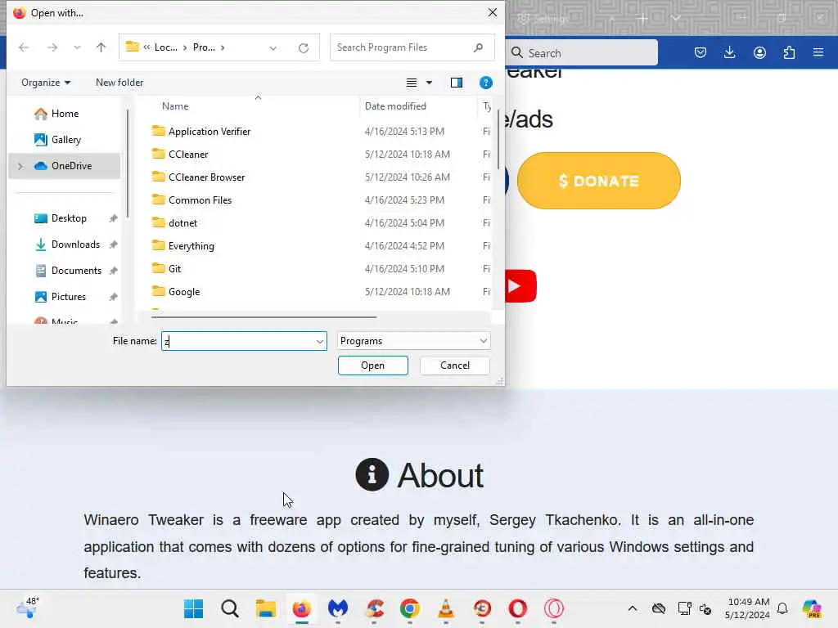Open taskbar Search
This screenshot has width=838, height=628.
230,608
